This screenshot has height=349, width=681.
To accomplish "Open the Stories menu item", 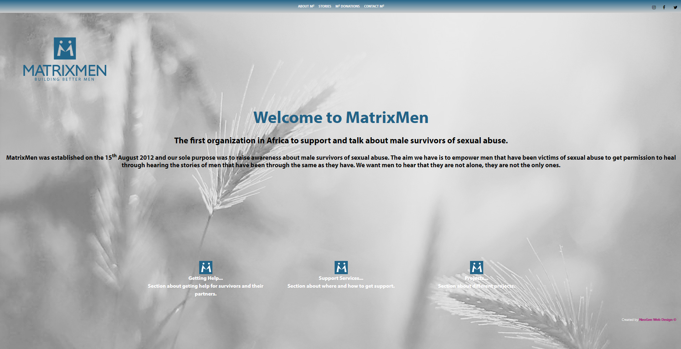I will point(325,6).
